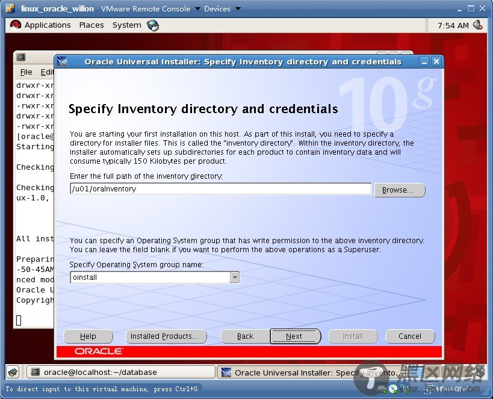
Task: Open the Places menu
Action: pos(91,25)
